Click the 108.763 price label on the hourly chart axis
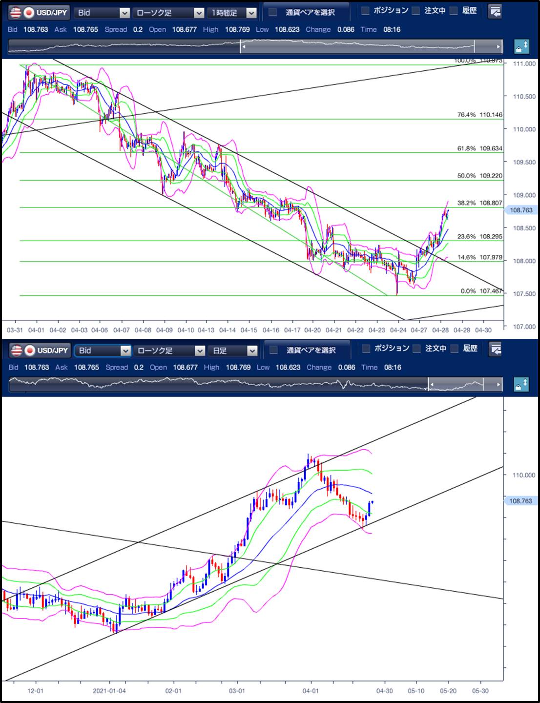The image size is (540, 703). click(x=520, y=210)
